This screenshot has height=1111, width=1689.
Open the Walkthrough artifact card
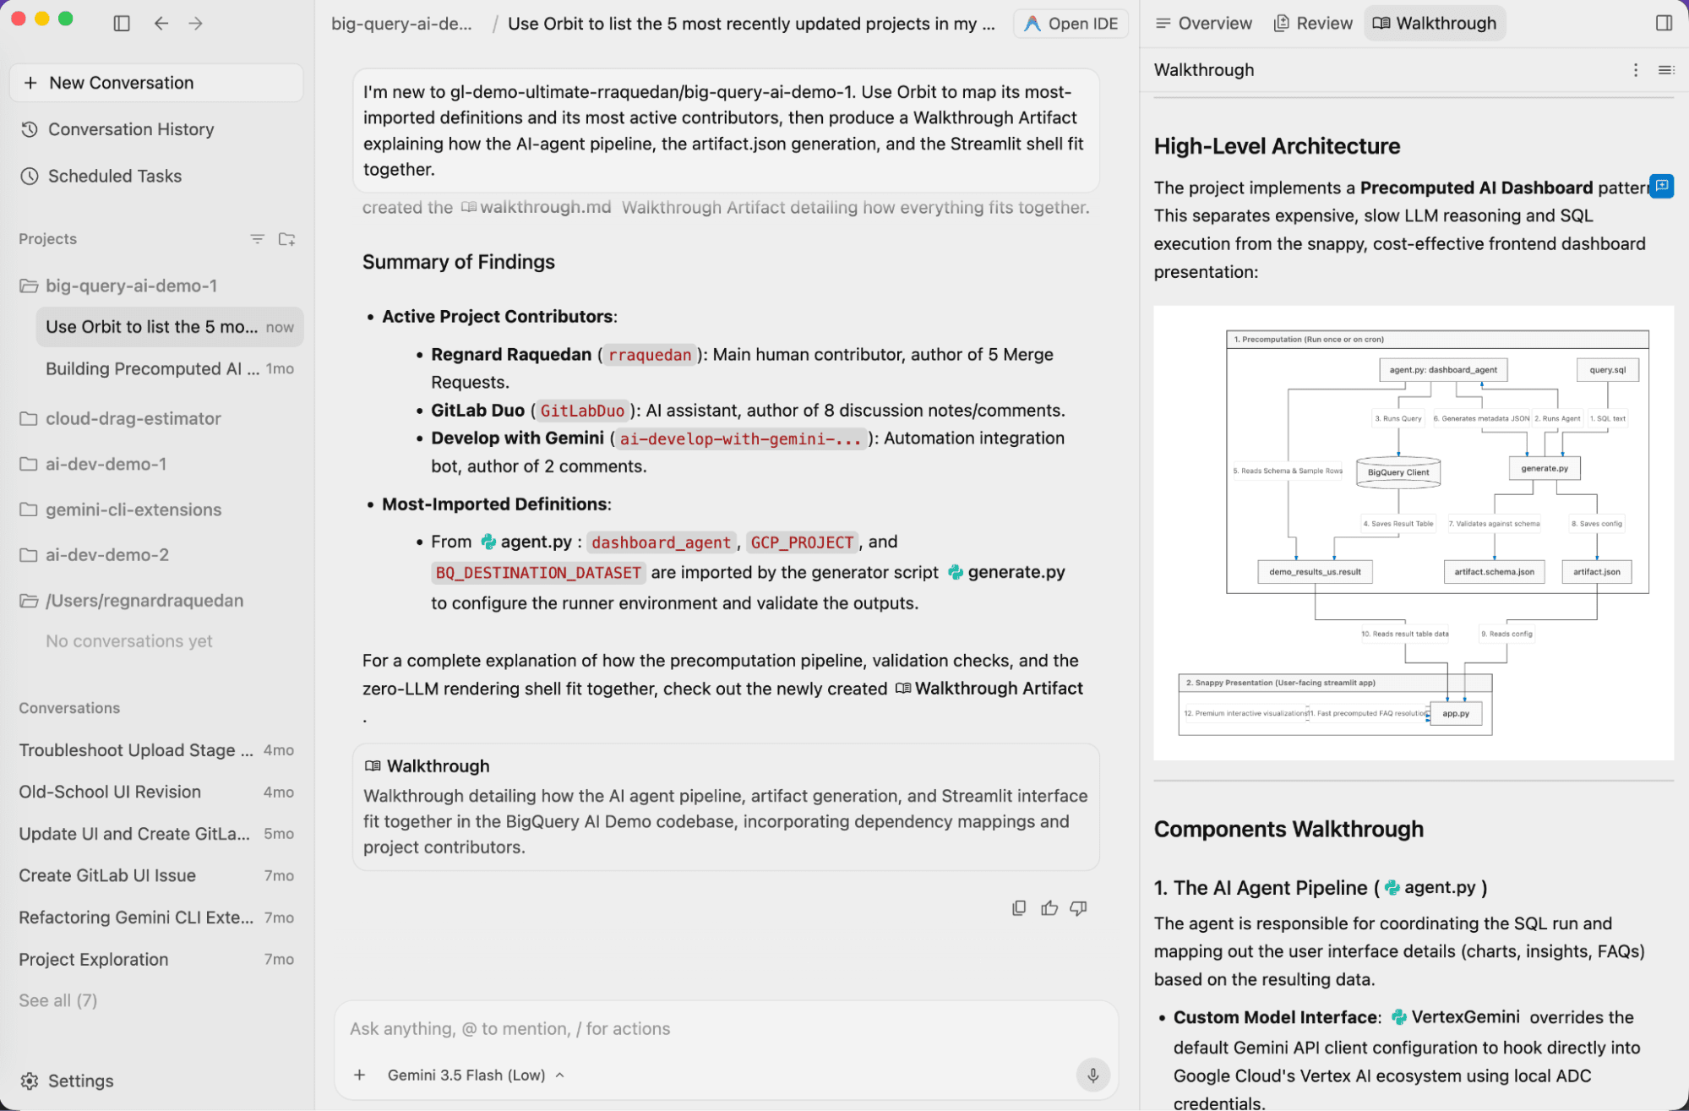726,807
